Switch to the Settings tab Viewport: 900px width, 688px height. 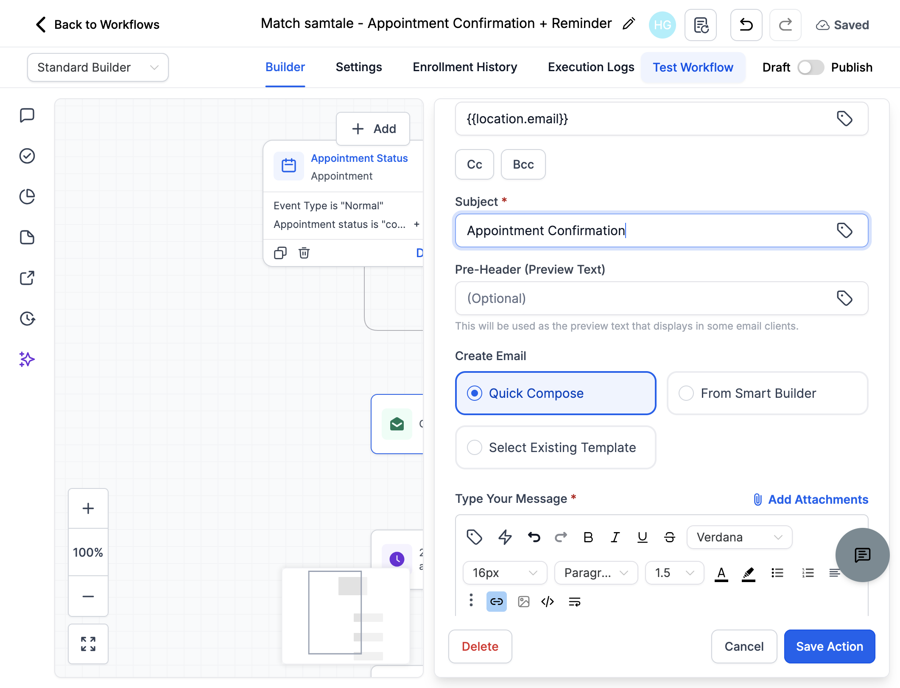(359, 67)
